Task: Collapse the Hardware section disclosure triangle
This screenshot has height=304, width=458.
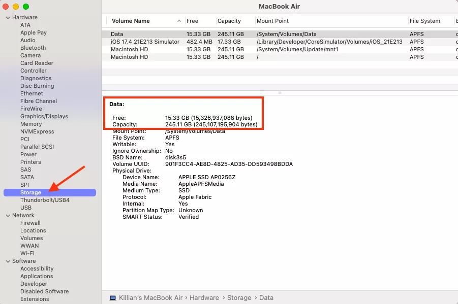Action: tap(8, 17)
